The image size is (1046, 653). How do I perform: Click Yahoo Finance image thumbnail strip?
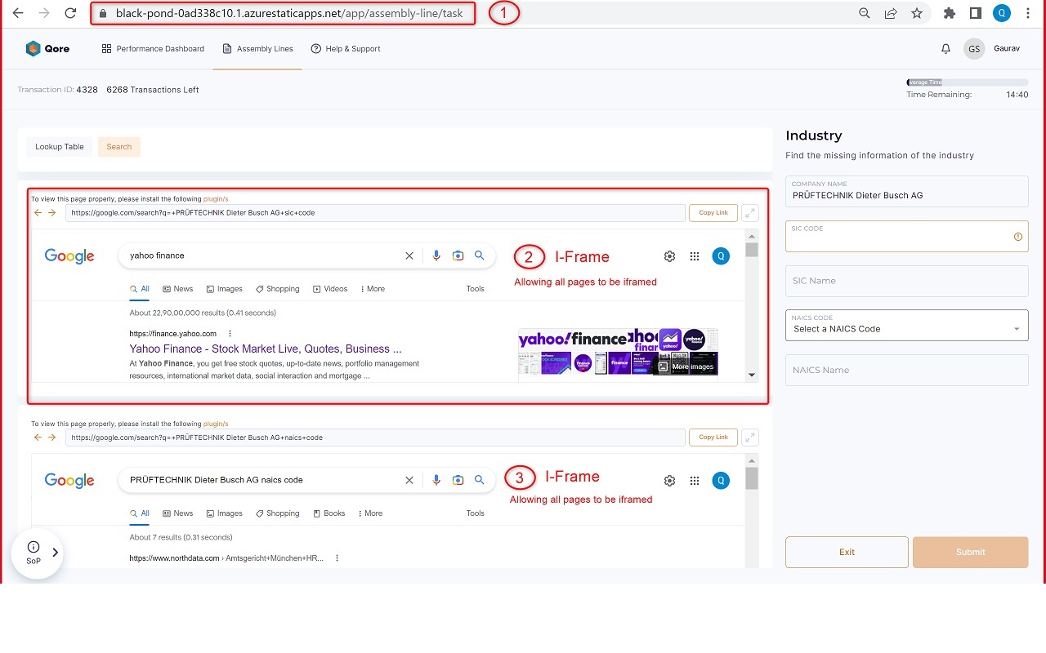(618, 352)
